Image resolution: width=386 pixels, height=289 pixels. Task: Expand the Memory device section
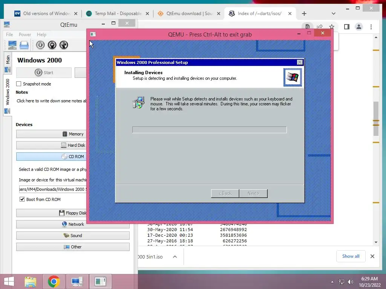click(51, 134)
